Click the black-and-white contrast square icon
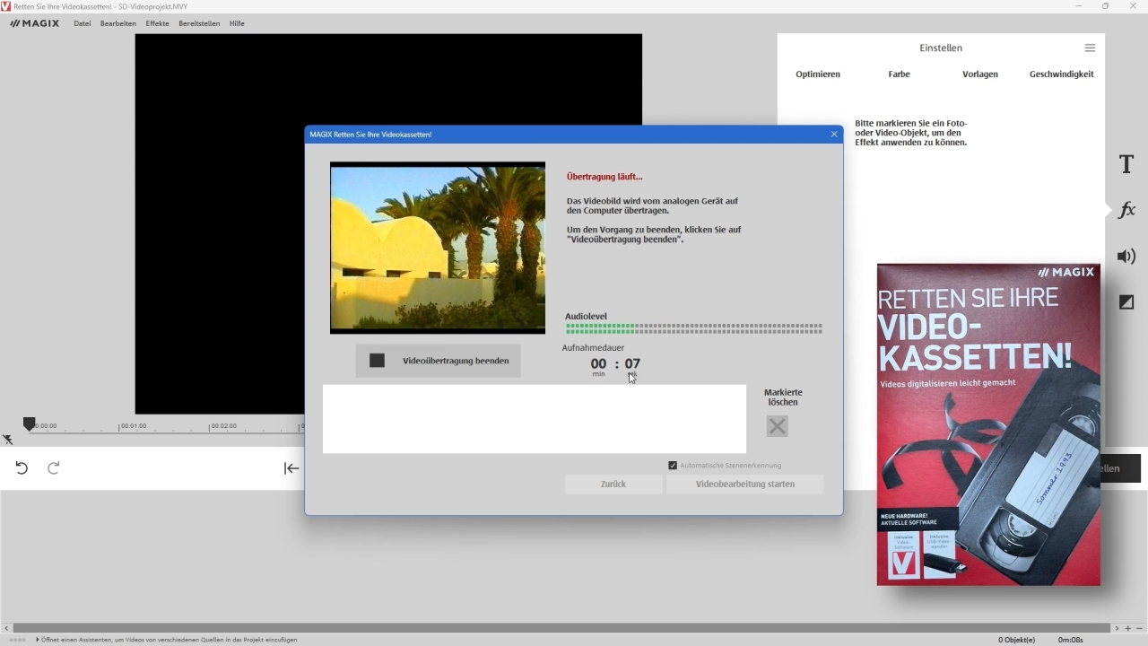This screenshot has height=646, width=1148. click(1126, 302)
